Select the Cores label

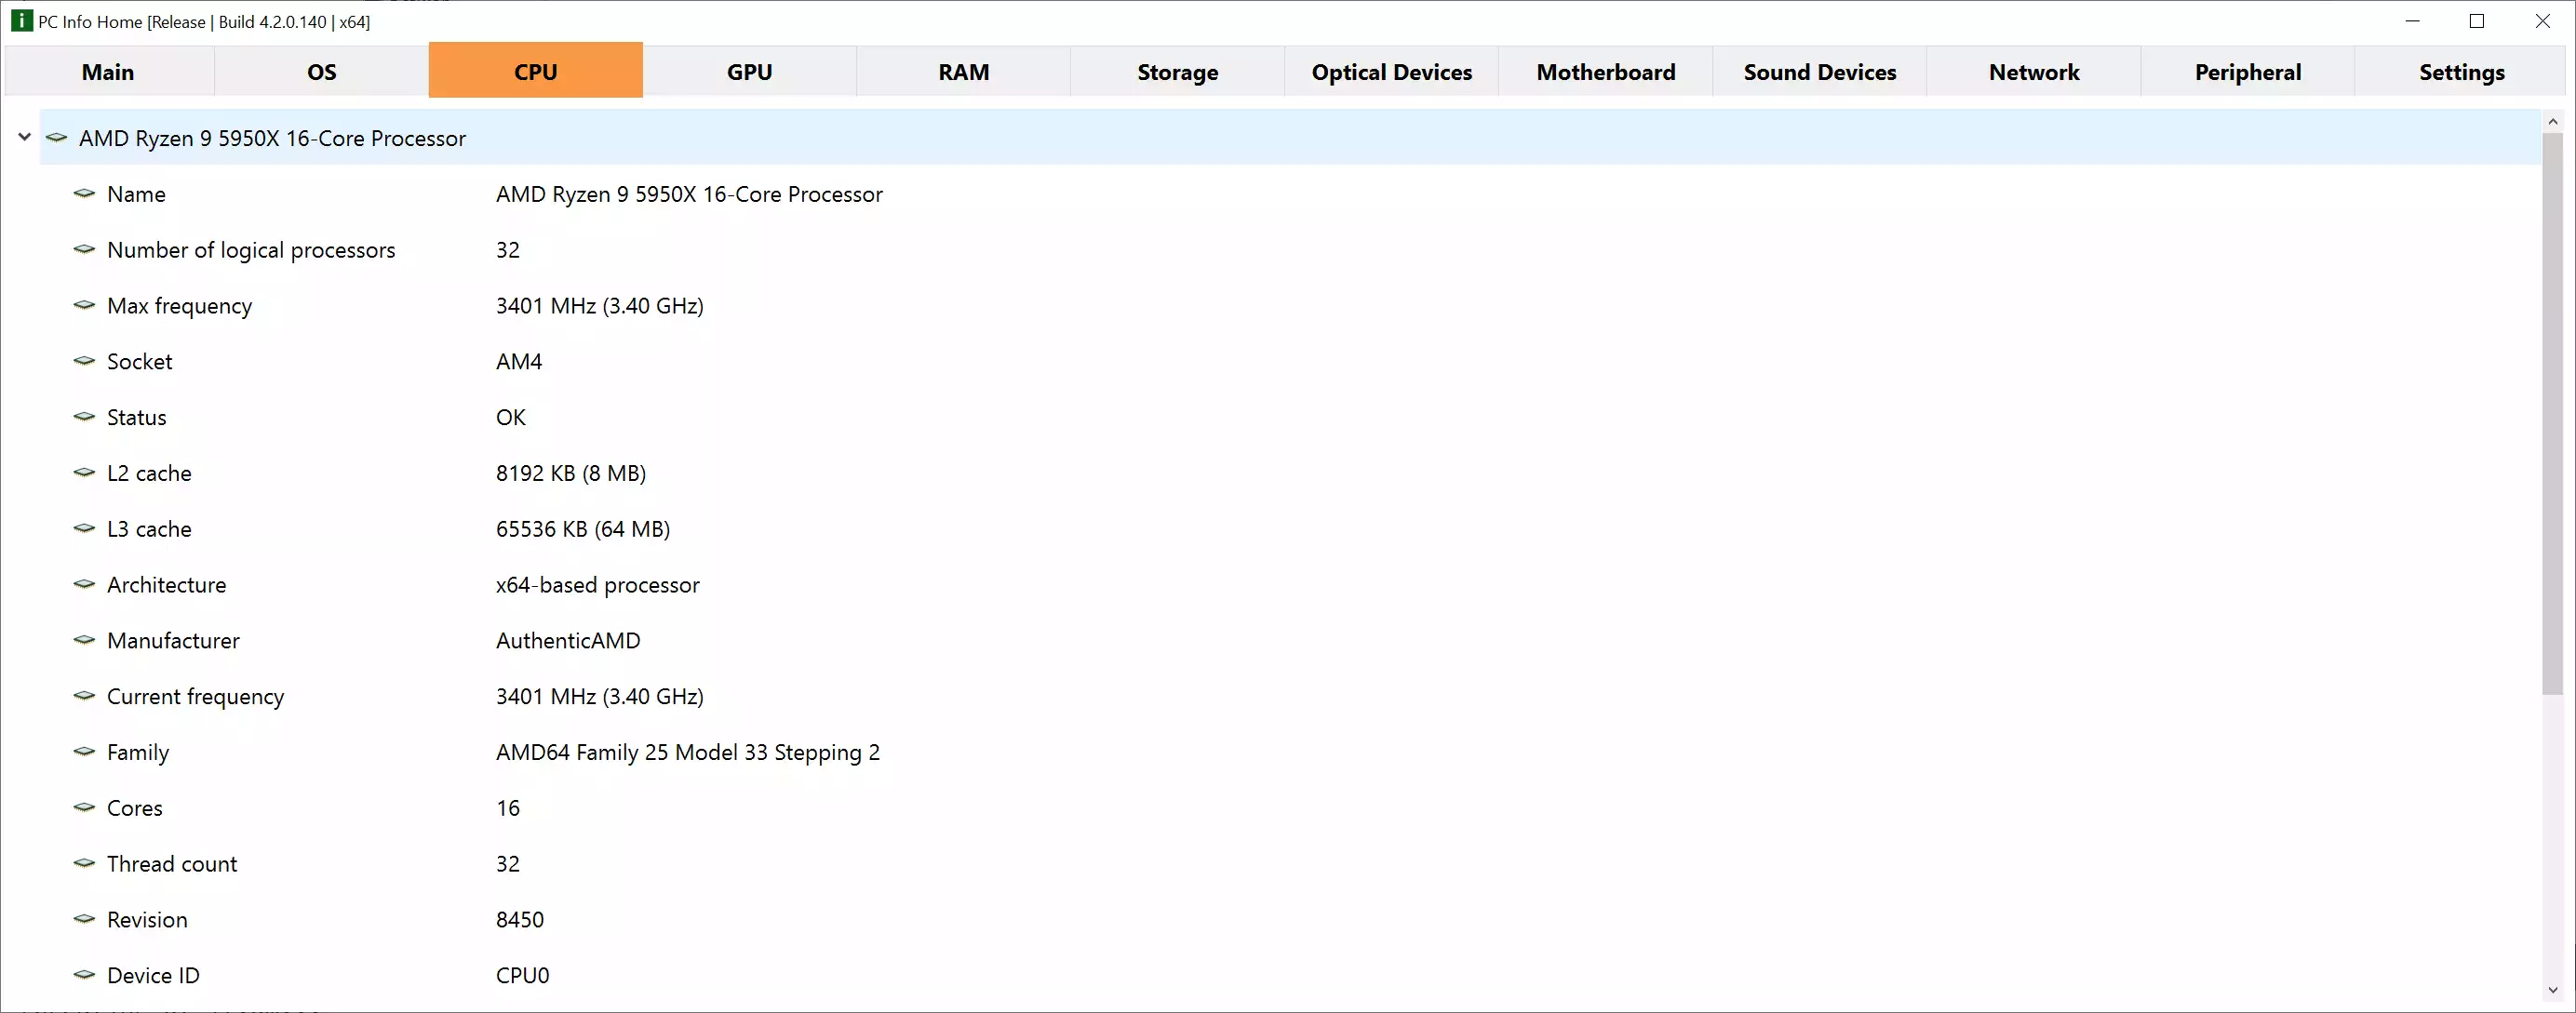coord(134,808)
